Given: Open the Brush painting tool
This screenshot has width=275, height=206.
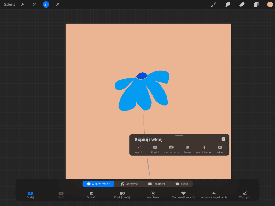Looking at the screenshot, I should coord(214,4).
